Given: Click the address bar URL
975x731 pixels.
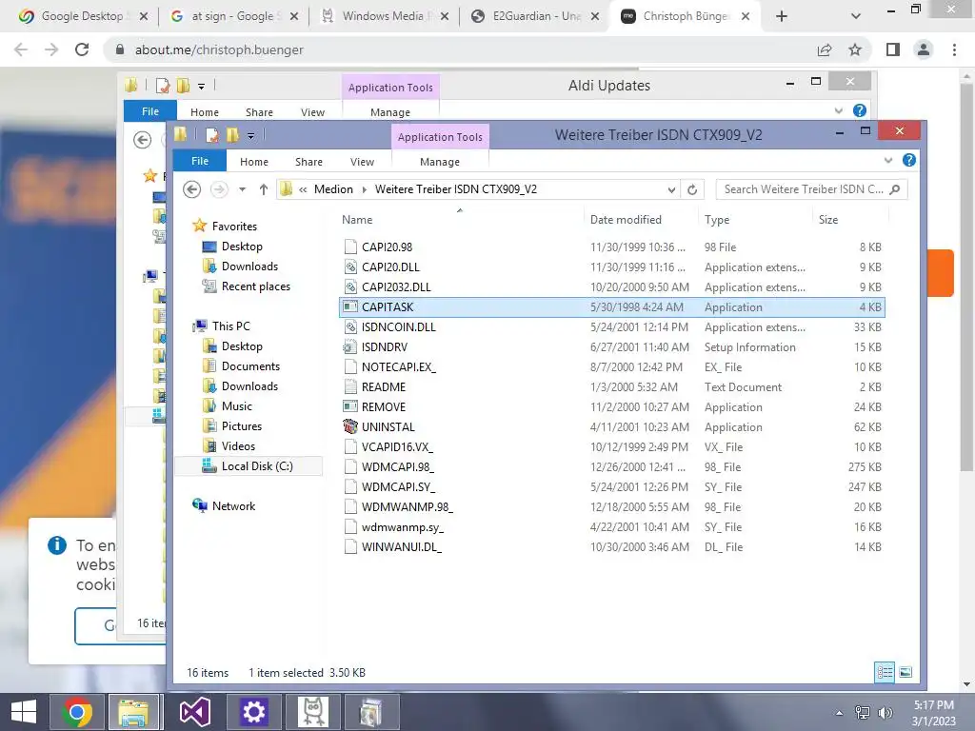Looking at the screenshot, I should tap(219, 49).
